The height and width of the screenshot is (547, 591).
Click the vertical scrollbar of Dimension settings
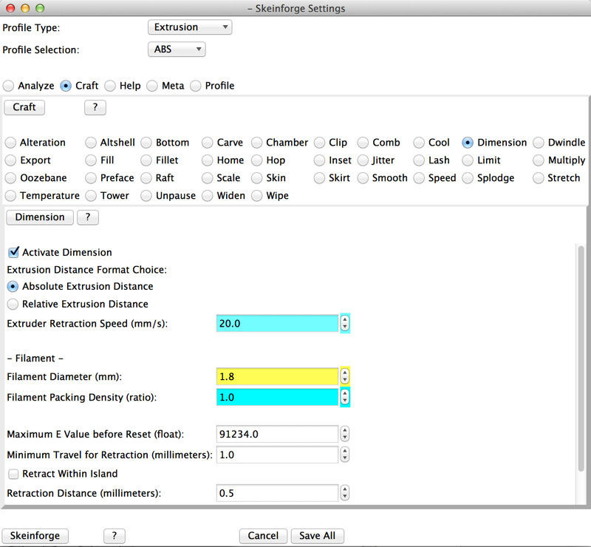tap(581, 359)
